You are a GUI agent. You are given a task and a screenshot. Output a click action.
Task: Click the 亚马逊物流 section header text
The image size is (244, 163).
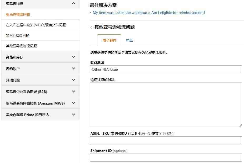pos(14,4)
